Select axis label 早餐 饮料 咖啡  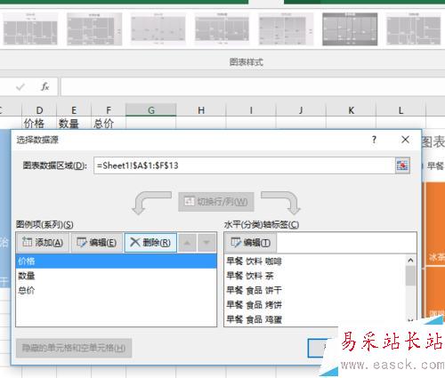coord(254,261)
